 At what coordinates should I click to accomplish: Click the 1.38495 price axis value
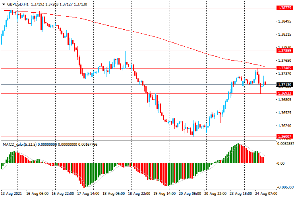(x=285, y=21)
